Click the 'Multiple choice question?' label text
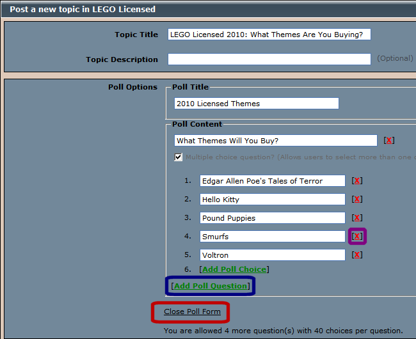The width and height of the screenshot is (416, 339). pos(230,157)
